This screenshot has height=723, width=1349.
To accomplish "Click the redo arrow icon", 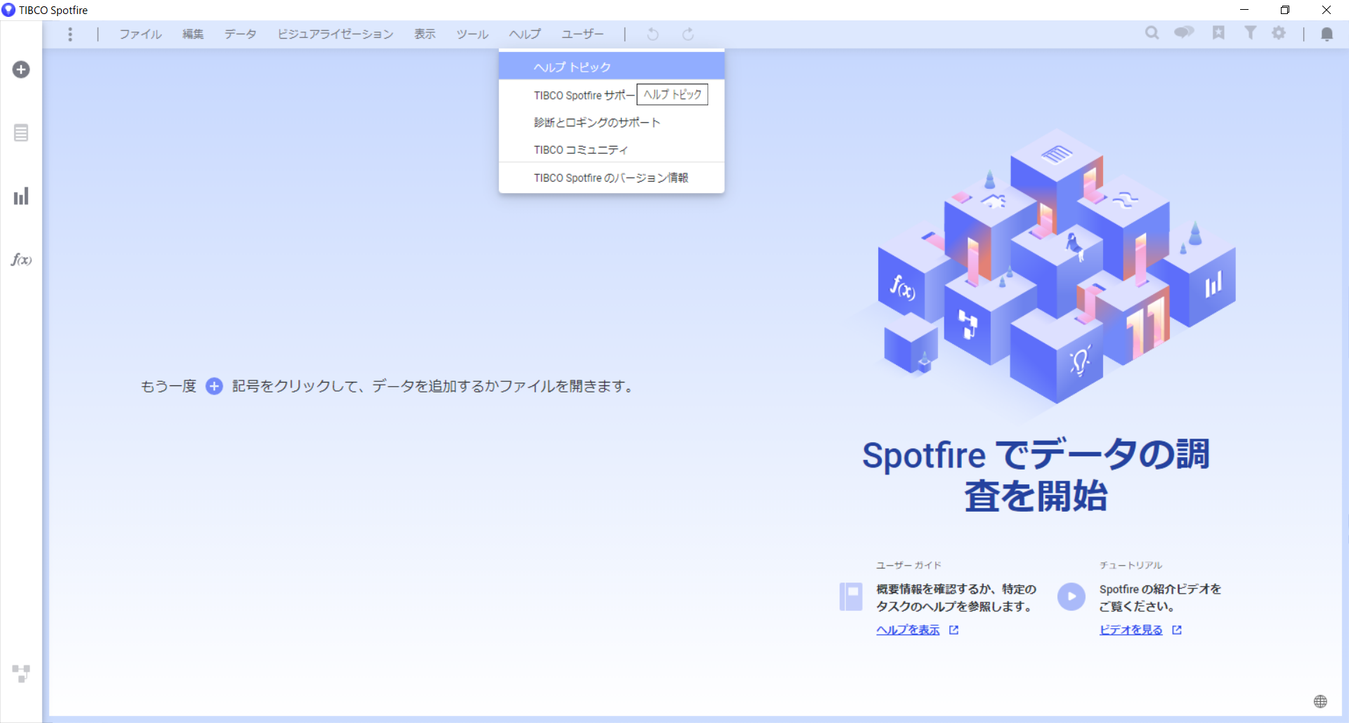I will click(x=688, y=34).
